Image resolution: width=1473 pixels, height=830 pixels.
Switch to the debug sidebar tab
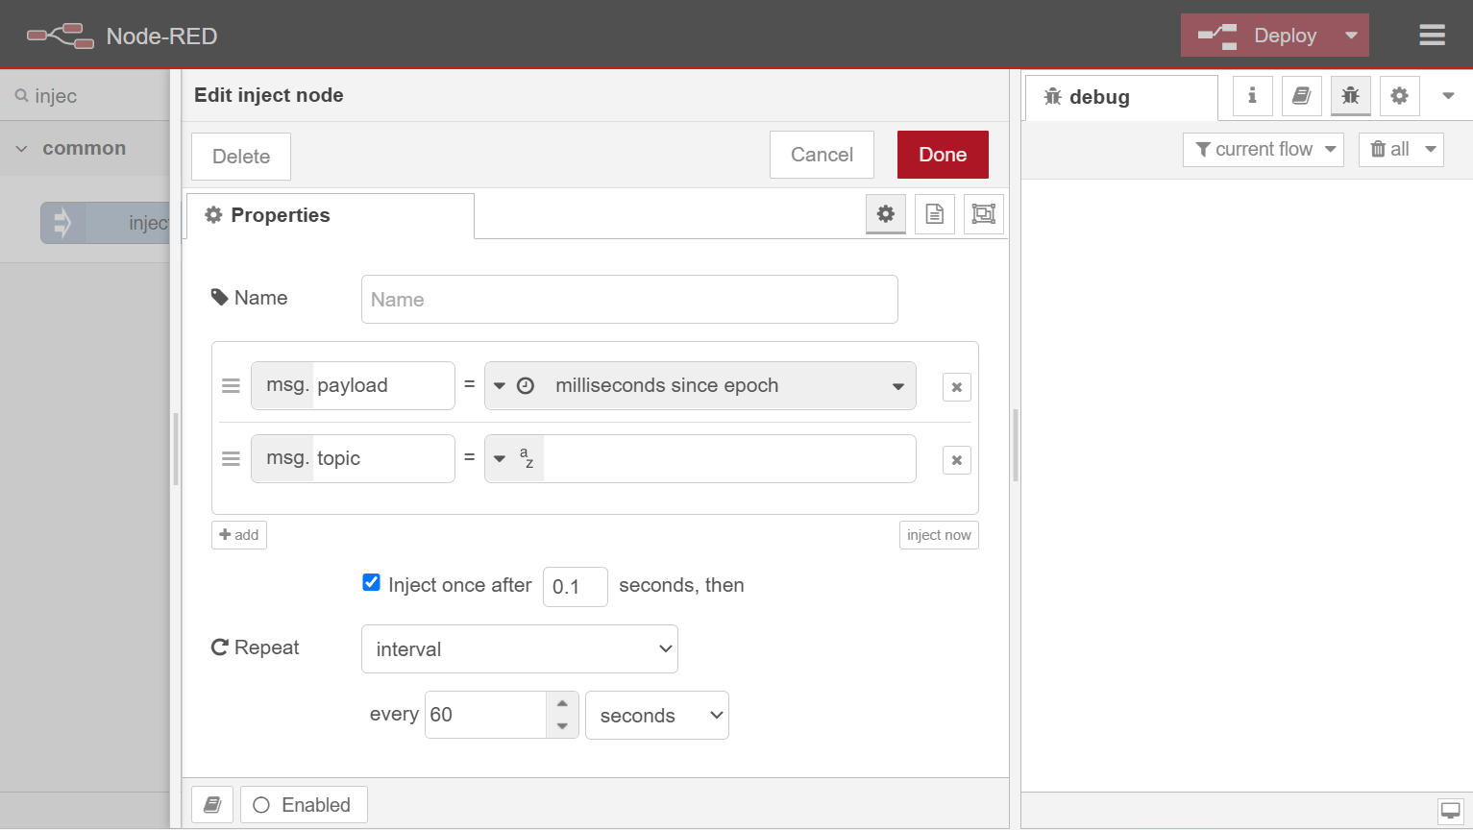(x=1120, y=97)
